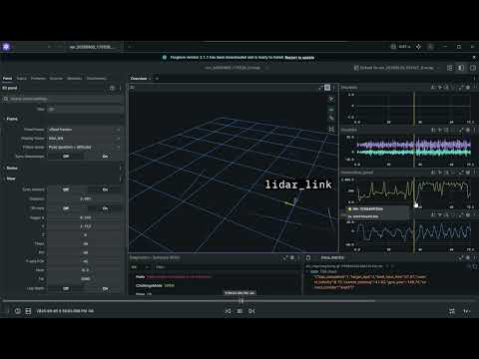Screen dimensions: 479x359
Task: Click the crosshair icon in top bar
Action: click(x=418, y=47)
